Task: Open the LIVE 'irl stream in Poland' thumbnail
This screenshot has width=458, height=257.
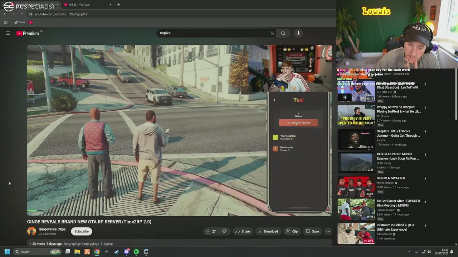Action: tap(356, 233)
